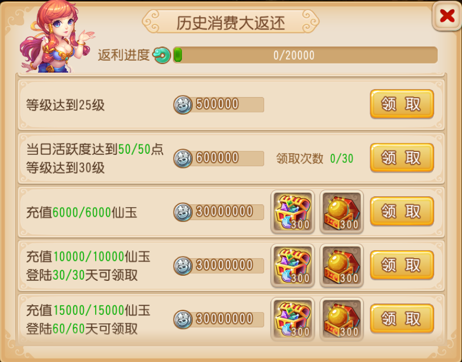Click the jade icon beside 返利进度
Screen dimensions: 462x362
(x=162, y=55)
